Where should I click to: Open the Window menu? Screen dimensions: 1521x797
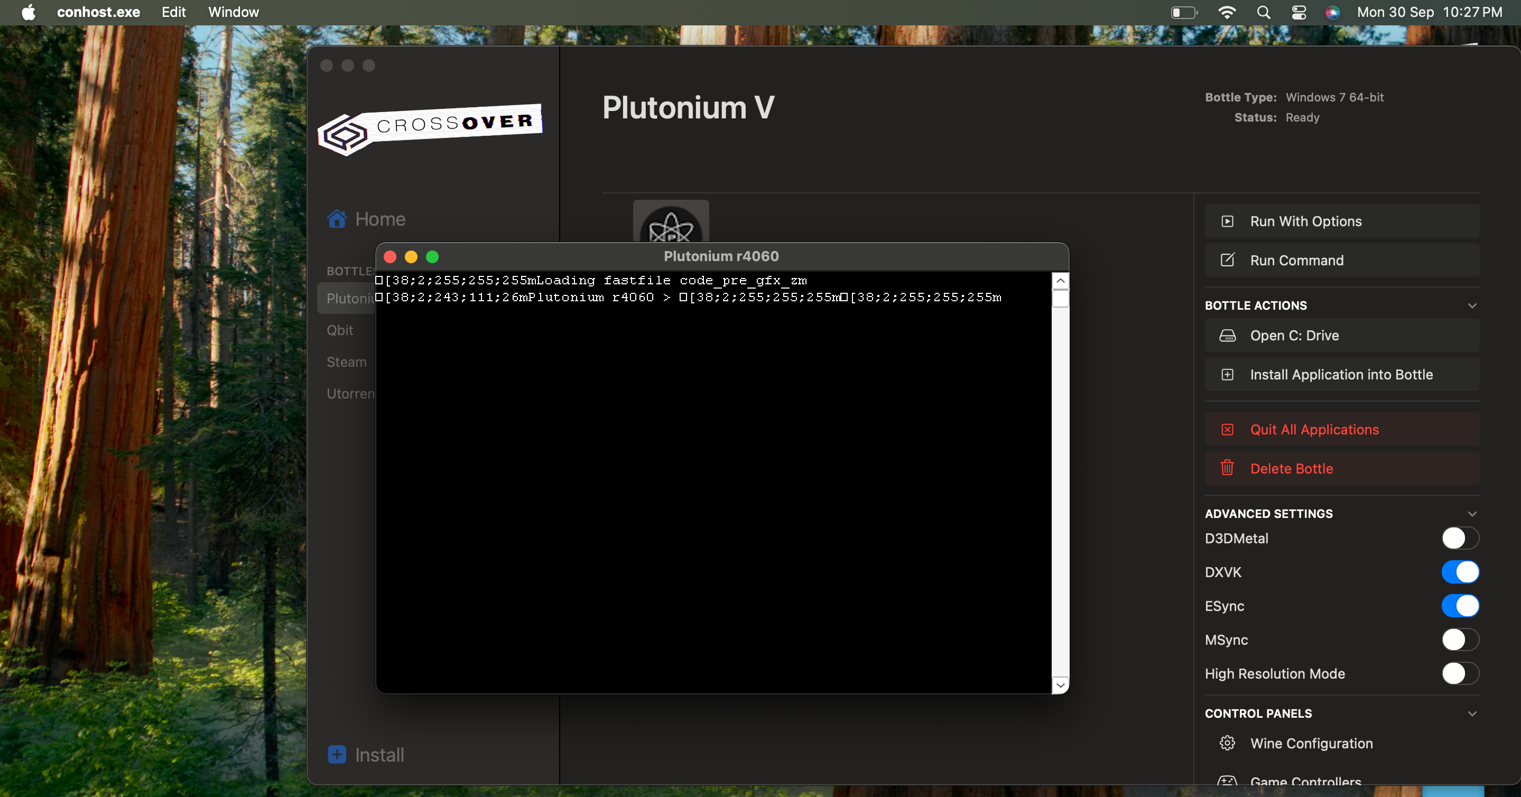233,12
